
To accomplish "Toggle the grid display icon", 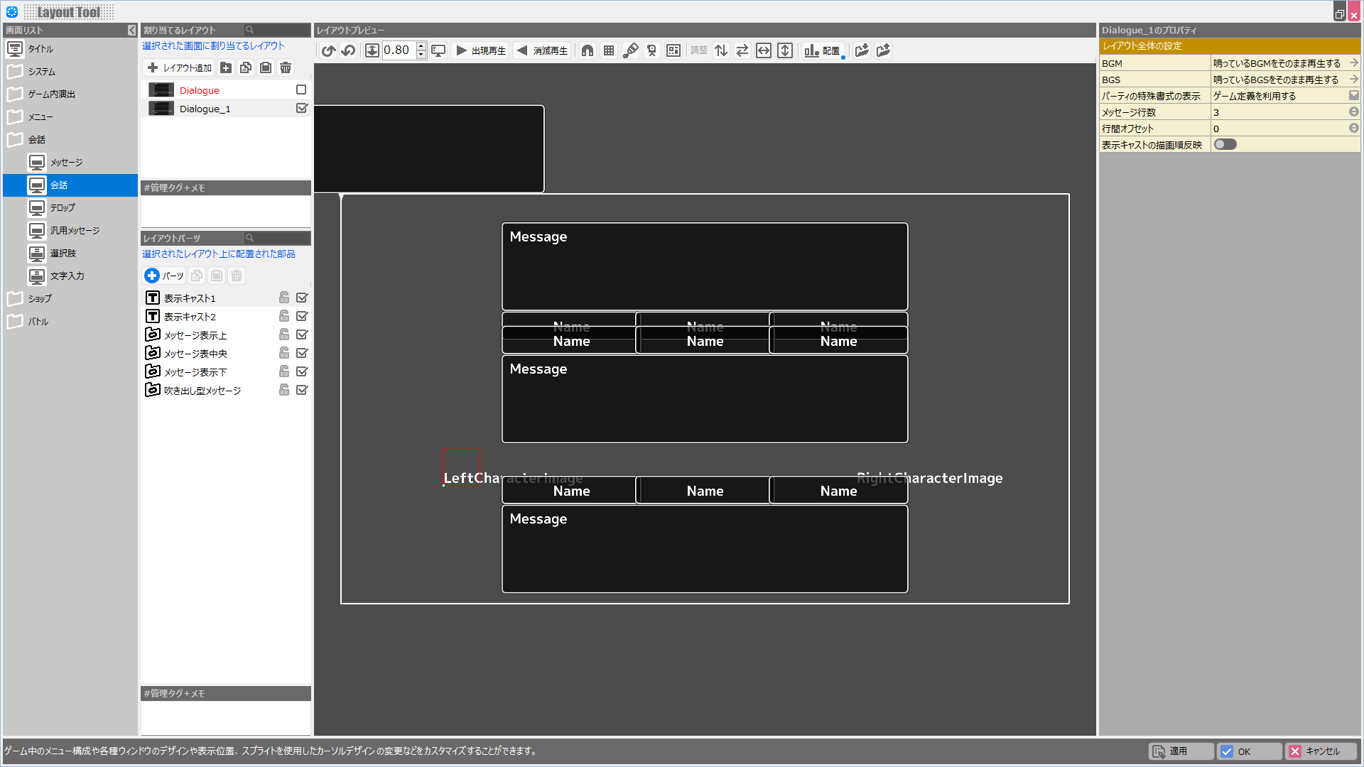I will pos(609,50).
